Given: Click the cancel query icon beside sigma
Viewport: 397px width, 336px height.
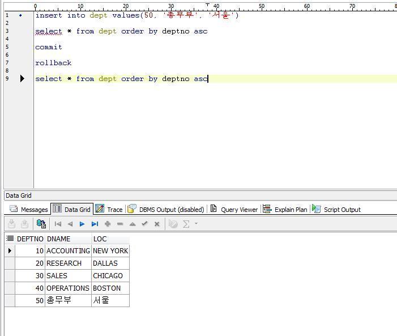Looking at the screenshot, I should (173, 224).
